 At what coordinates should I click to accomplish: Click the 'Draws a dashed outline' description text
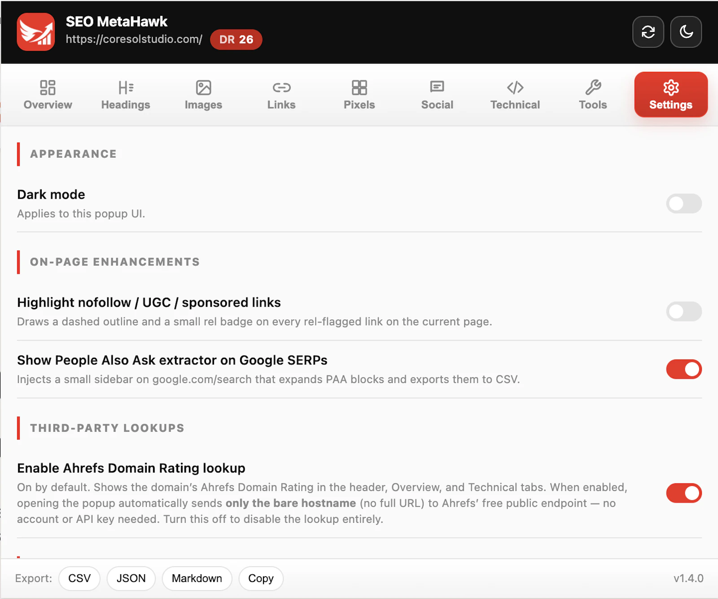[254, 321]
